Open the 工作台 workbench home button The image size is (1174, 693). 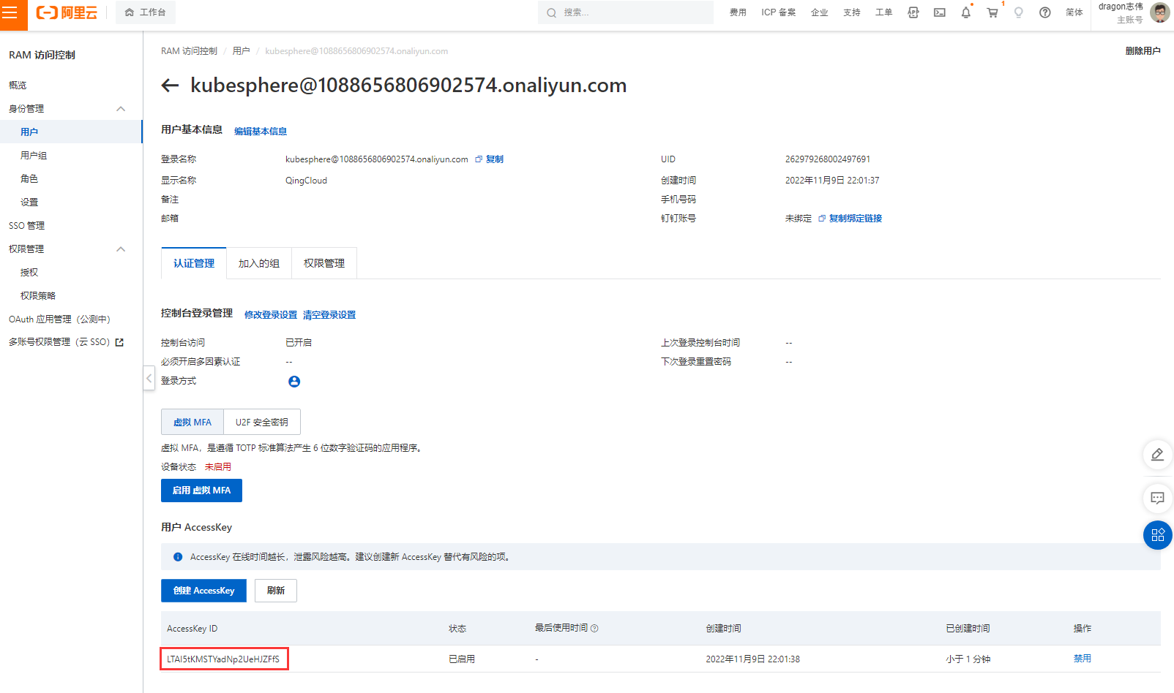(x=146, y=12)
